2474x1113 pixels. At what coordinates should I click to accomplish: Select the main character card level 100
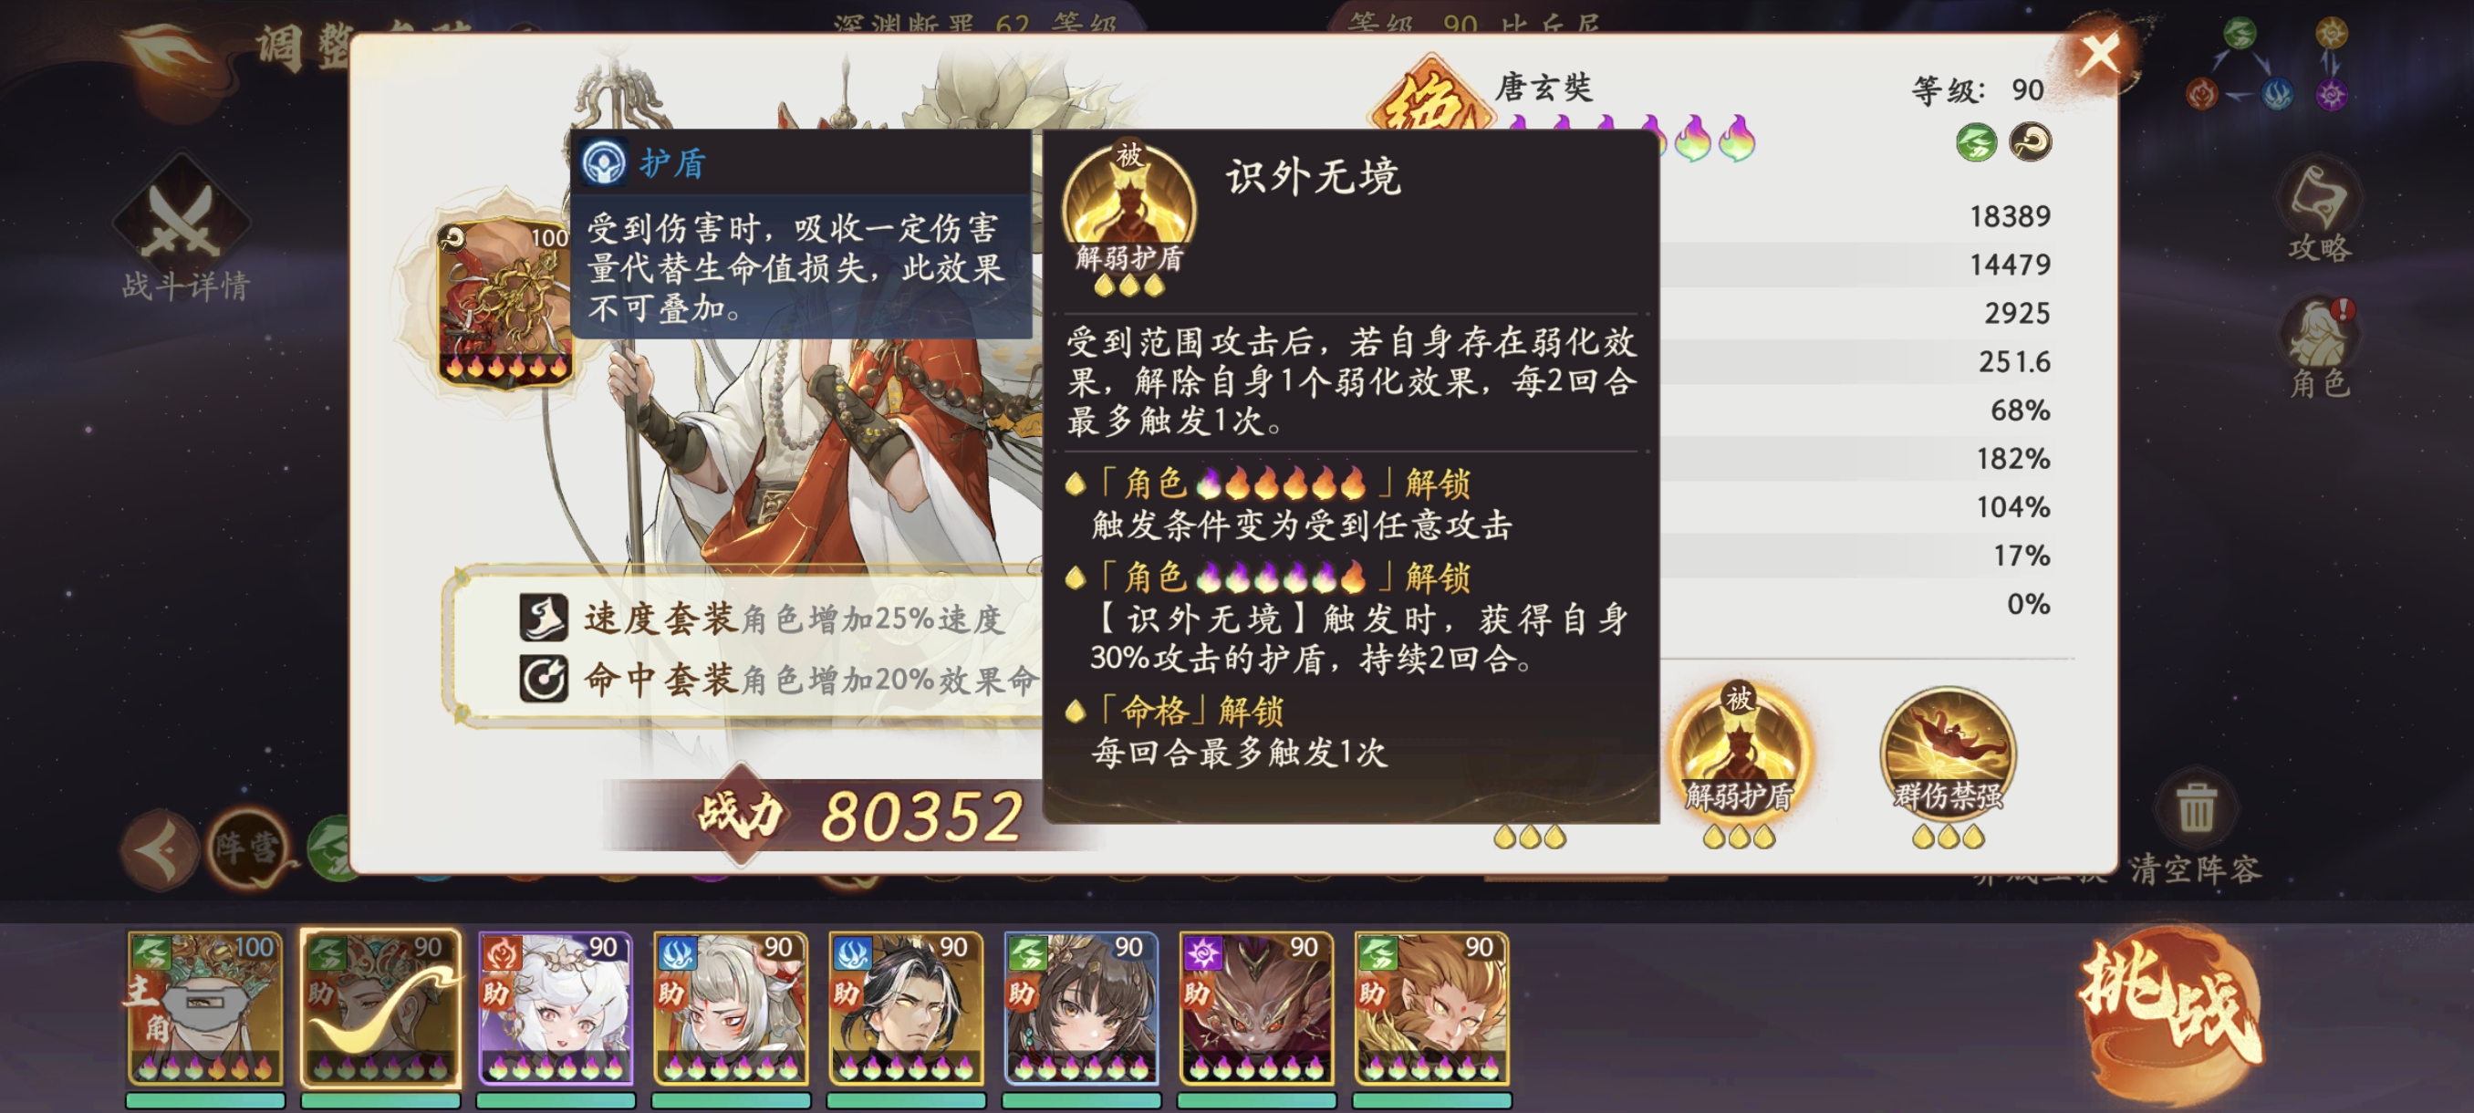click(205, 1008)
